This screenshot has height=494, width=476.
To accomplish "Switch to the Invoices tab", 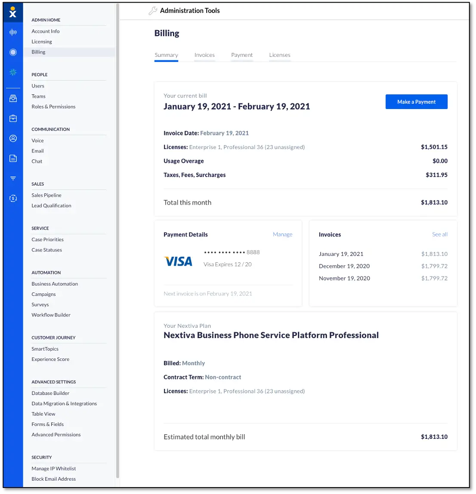I will (x=204, y=55).
